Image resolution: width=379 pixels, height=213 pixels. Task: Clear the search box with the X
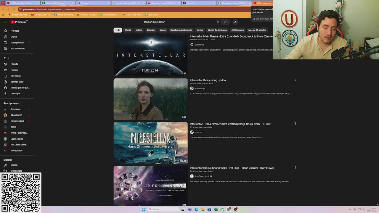coord(218,22)
